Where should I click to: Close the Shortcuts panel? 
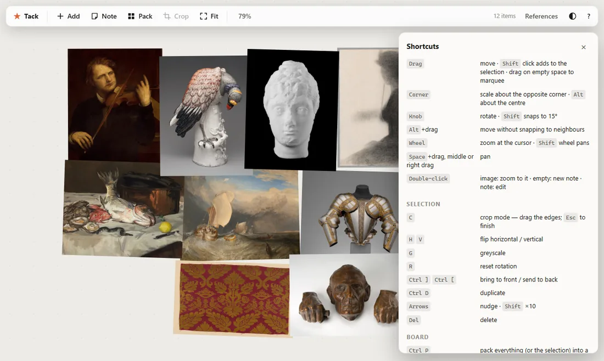pyautogui.click(x=584, y=47)
